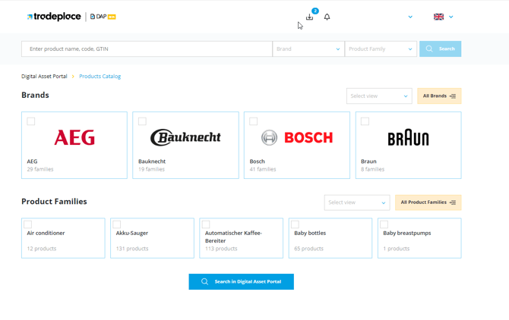Click the '12 products' count
Viewport: 509px width, 320px height.
pyautogui.click(x=42, y=249)
